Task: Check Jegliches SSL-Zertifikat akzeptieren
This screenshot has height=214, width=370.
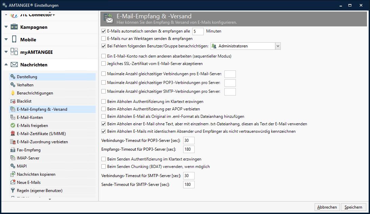Action: pyautogui.click(x=103, y=63)
